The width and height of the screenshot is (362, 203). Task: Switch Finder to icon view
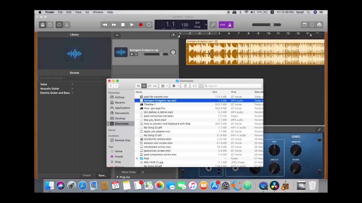coord(138,86)
